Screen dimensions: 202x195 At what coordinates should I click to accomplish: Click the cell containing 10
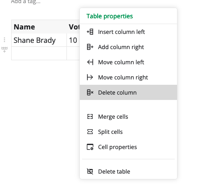coord(73,40)
